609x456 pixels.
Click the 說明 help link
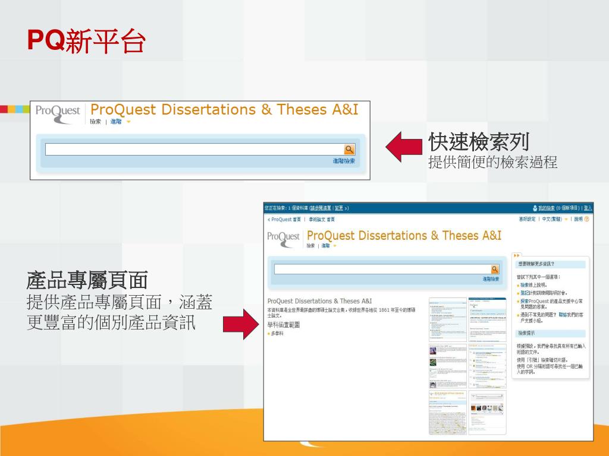pyautogui.click(x=578, y=219)
